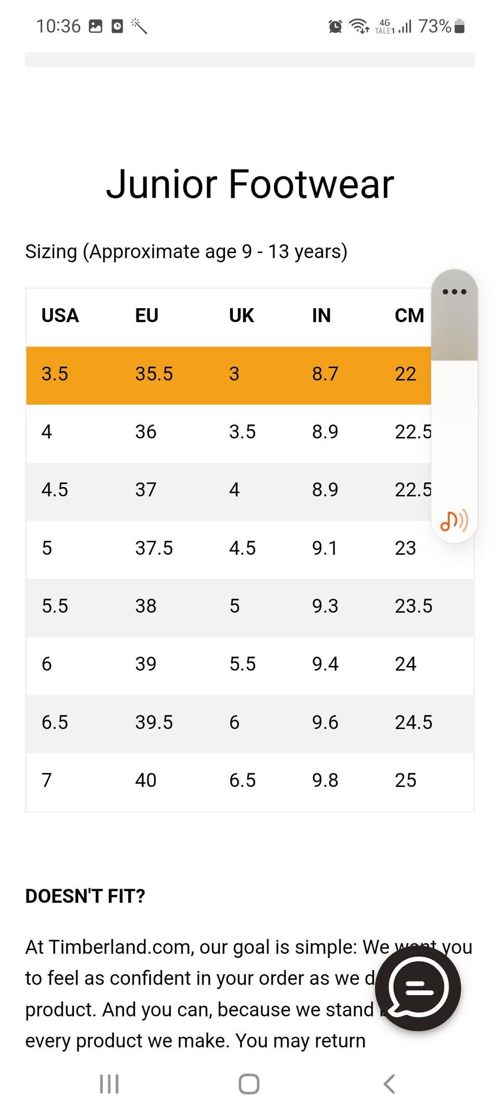Tap the orange sound note icon

coord(454,520)
